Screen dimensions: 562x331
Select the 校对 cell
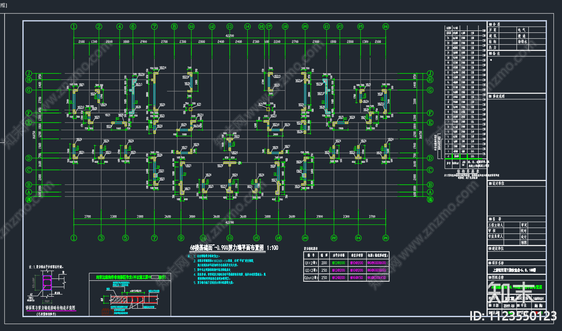[524, 231]
